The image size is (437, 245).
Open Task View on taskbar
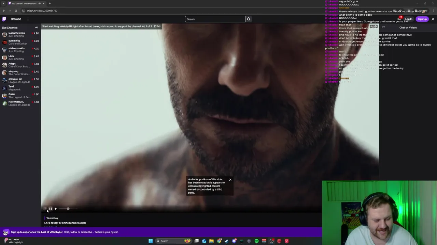(x=197, y=241)
